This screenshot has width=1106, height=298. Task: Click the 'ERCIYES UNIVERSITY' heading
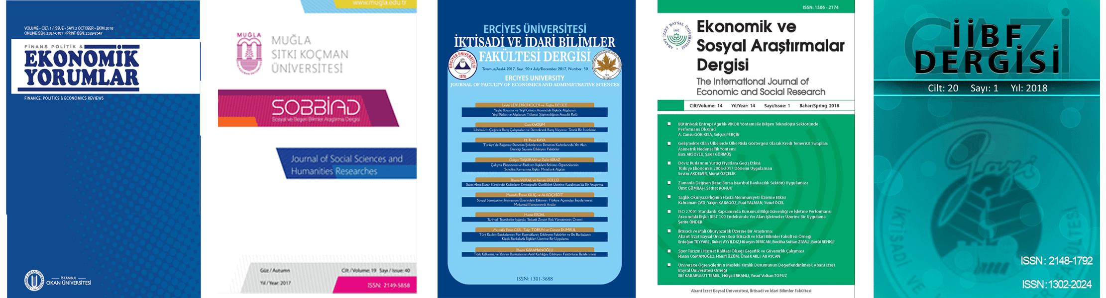point(535,78)
